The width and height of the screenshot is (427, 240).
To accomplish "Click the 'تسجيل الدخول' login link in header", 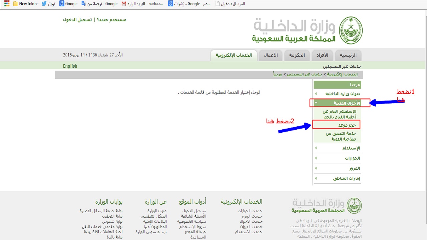I will [77, 20].
